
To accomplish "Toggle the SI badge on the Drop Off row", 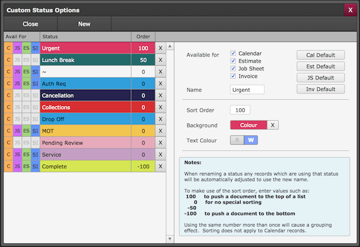I will pos(35,119).
